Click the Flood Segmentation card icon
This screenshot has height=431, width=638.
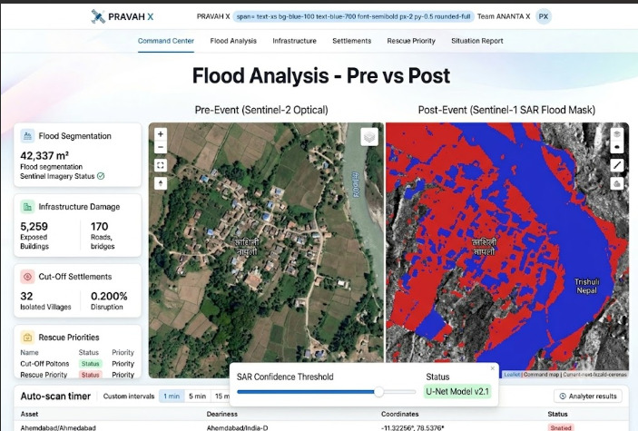coord(27,136)
